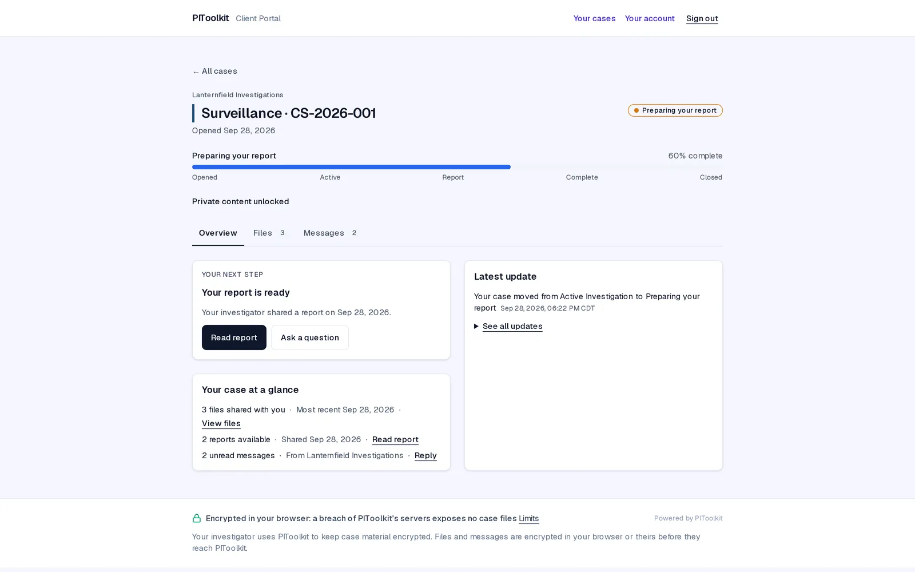This screenshot has height=572, width=915.
Task: Click the Active stage label under progress bar
Action: [x=330, y=177]
